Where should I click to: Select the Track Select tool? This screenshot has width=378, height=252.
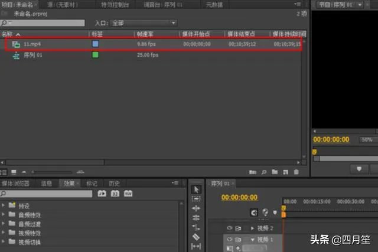pos(196,199)
